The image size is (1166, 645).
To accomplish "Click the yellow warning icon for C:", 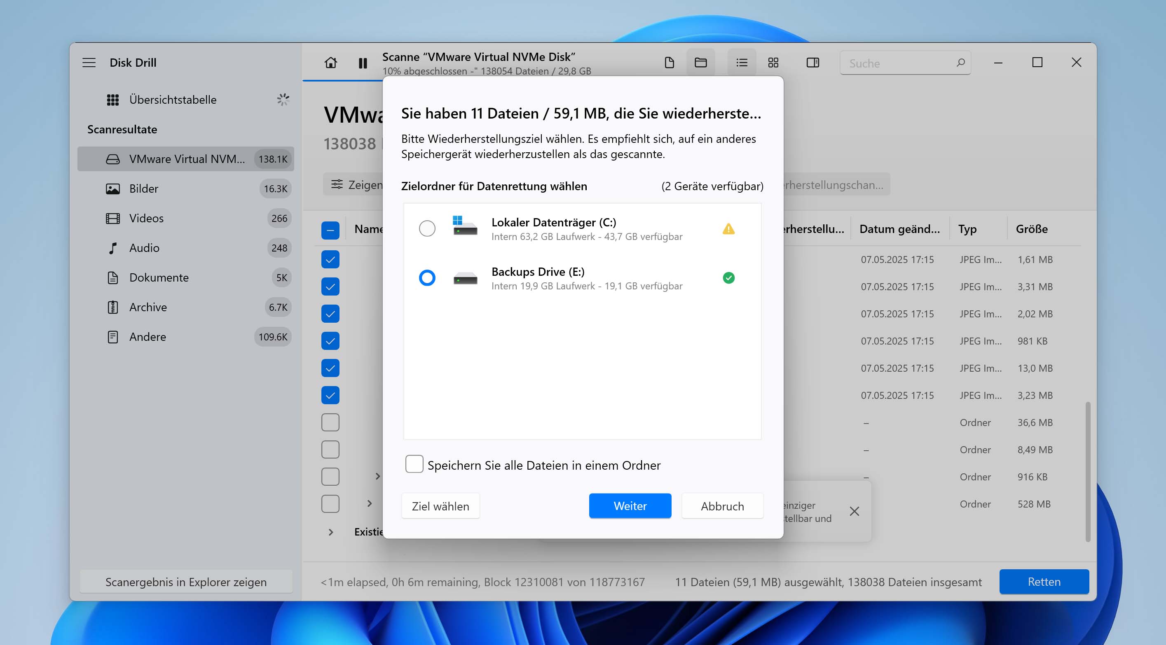I will (x=728, y=229).
